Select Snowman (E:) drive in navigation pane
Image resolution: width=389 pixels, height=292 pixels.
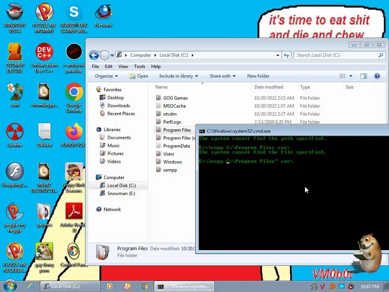(121, 194)
